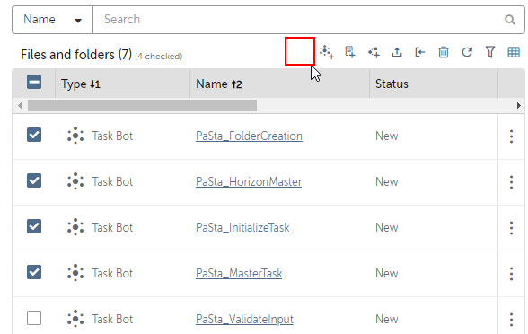Customize columns using the grid icon
Image resolution: width=528 pixels, height=334 pixels.
514,52
